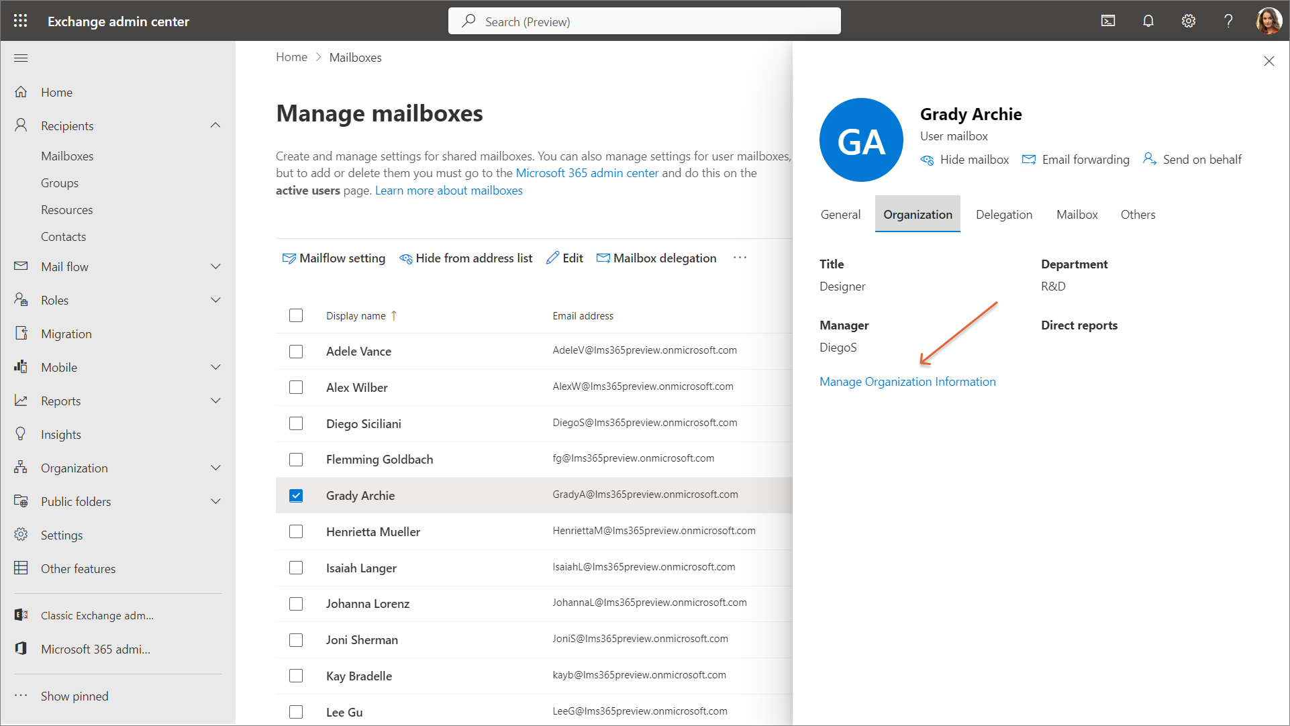Expand the Public folders menu
Screen dimensions: 1290x726
[x=215, y=501]
